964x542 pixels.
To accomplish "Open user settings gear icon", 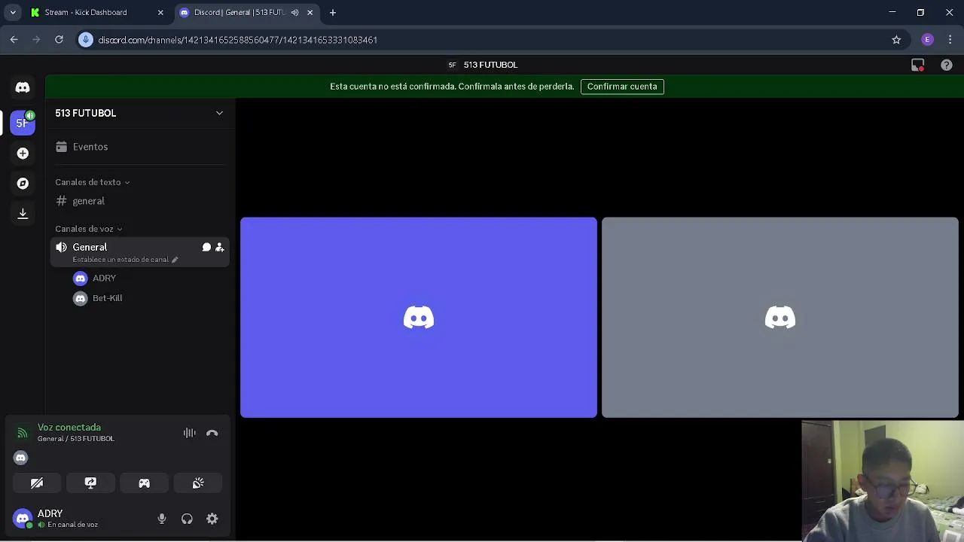I will [x=212, y=519].
